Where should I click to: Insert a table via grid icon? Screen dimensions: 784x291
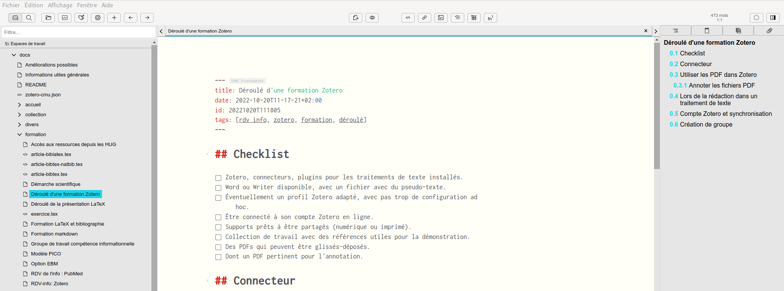pos(474,18)
